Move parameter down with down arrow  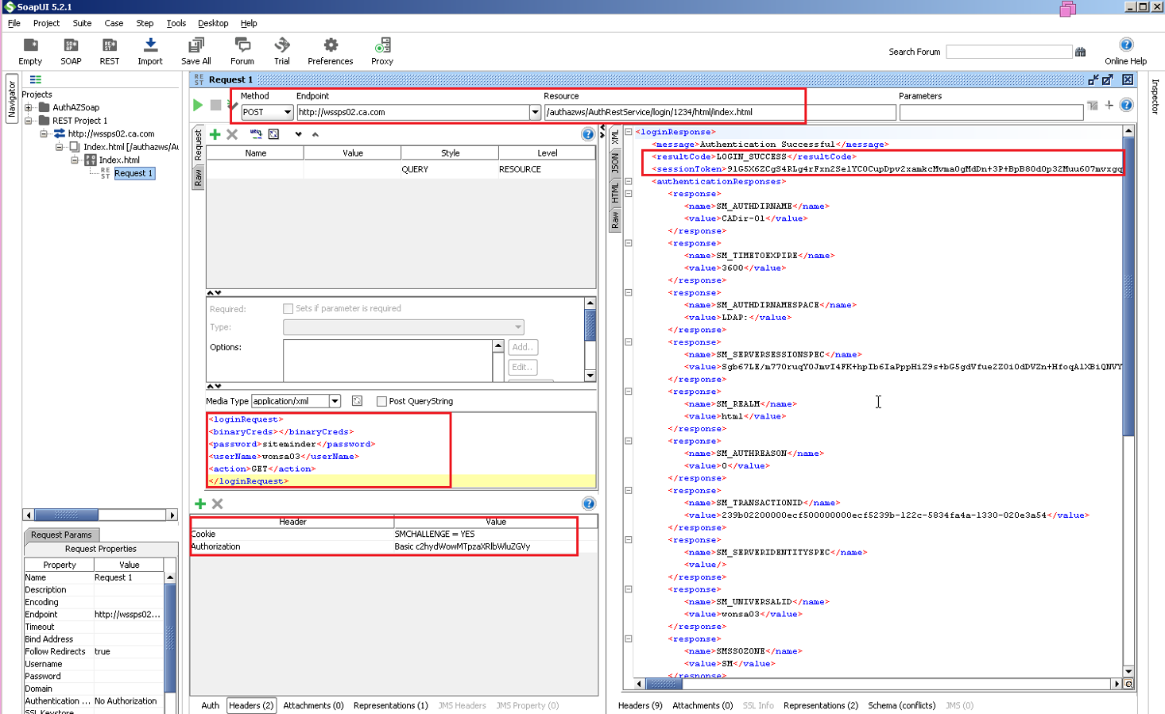coord(298,134)
